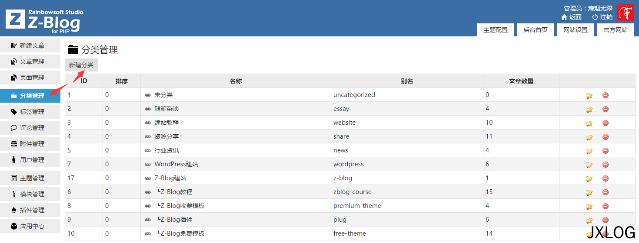
Task: Edit the 建站教程 category
Action: pyautogui.click(x=589, y=123)
